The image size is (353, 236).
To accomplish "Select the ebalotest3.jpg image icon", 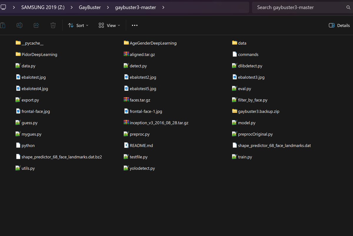I will (234, 77).
